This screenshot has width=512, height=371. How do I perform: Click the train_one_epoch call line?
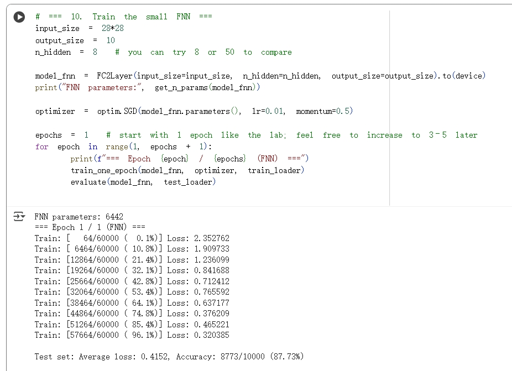[x=187, y=170]
